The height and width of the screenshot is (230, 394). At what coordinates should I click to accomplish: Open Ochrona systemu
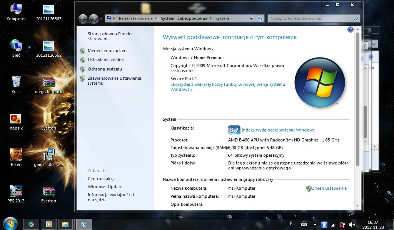[105, 69]
